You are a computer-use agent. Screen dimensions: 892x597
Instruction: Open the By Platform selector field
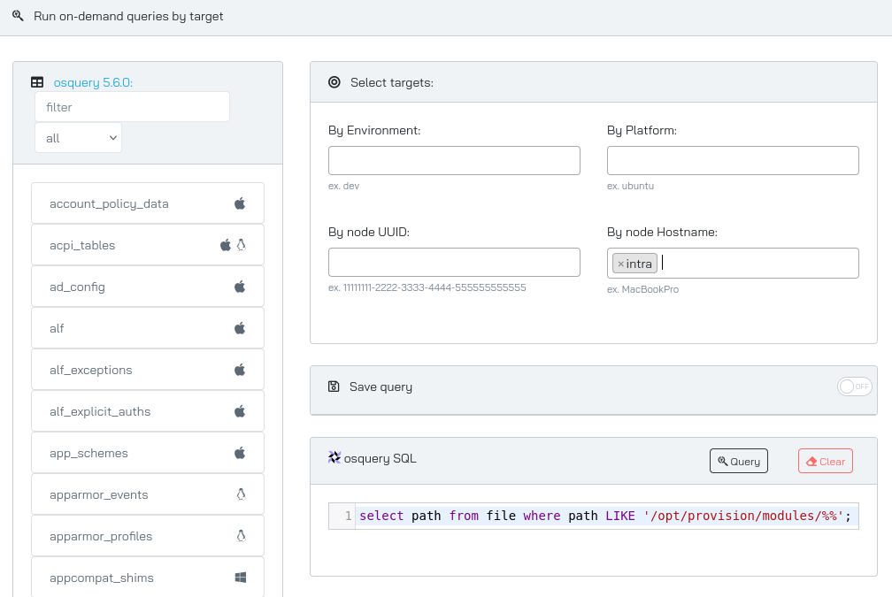click(733, 160)
